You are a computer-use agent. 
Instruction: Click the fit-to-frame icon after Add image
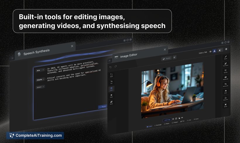tap(173, 119)
